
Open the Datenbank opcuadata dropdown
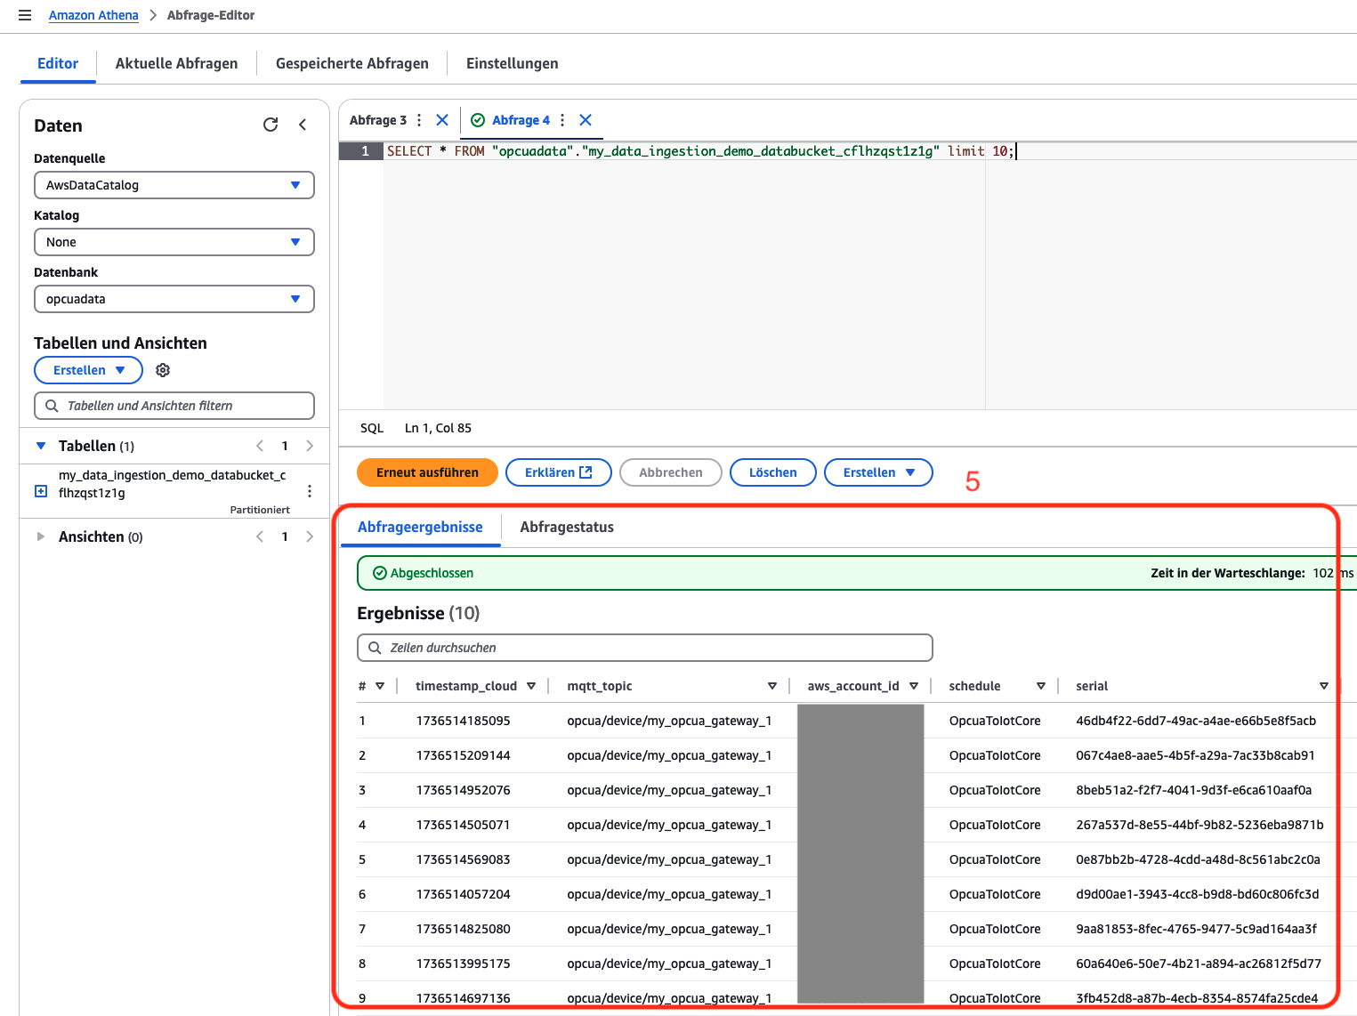point(174,299)
